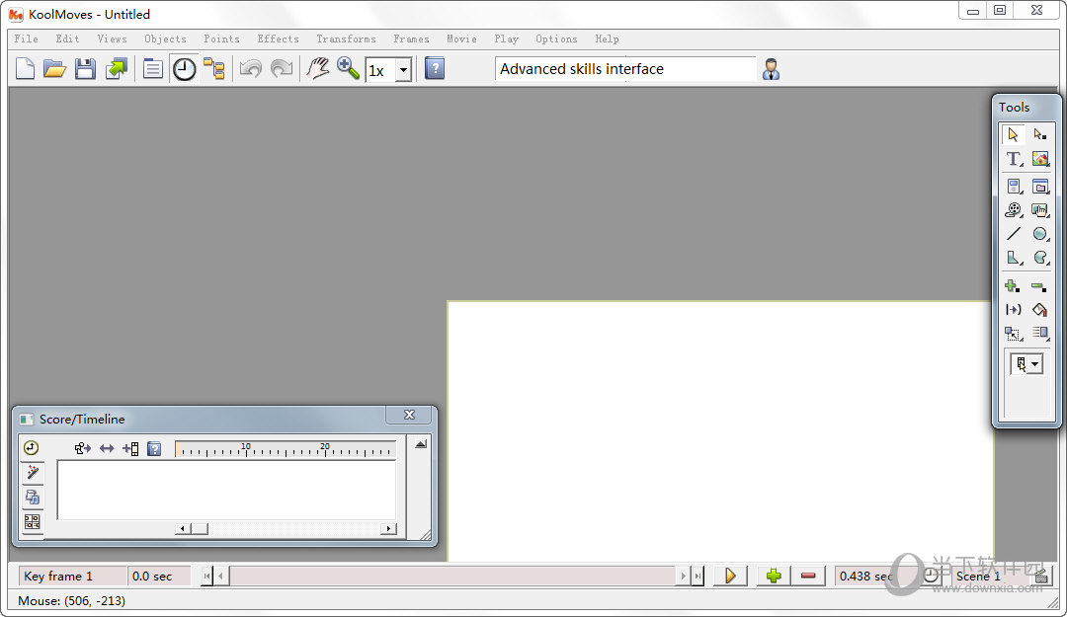
Task: Open the Transforms menu
Action: coord(346,39)
